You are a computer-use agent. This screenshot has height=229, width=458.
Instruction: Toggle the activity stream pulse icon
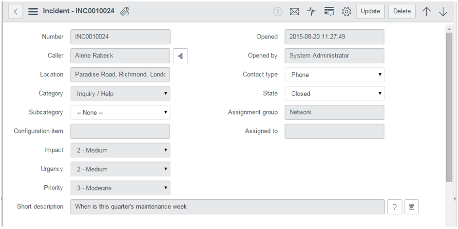point(312,12)
